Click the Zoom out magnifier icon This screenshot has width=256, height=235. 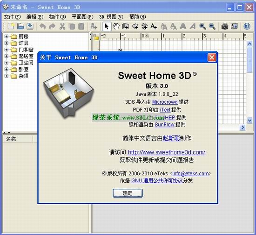(212, 26)
